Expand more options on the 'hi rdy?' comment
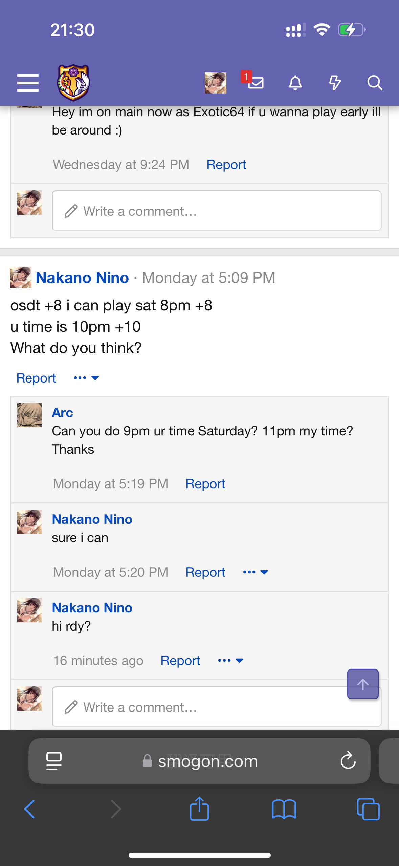The width and height of the screenshot is (399, 866). (x=231, y=660)
